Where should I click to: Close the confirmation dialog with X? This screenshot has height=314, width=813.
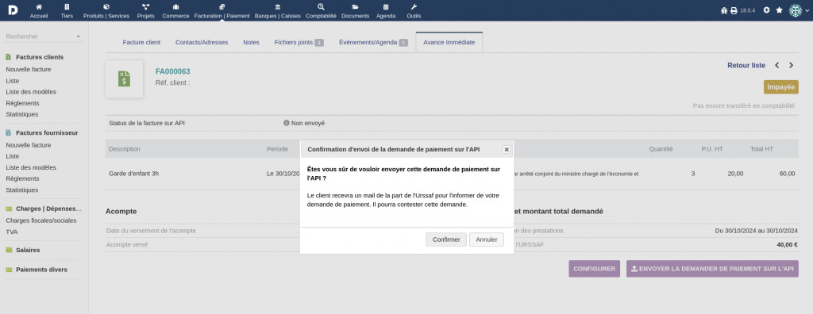tap(507, 149)
